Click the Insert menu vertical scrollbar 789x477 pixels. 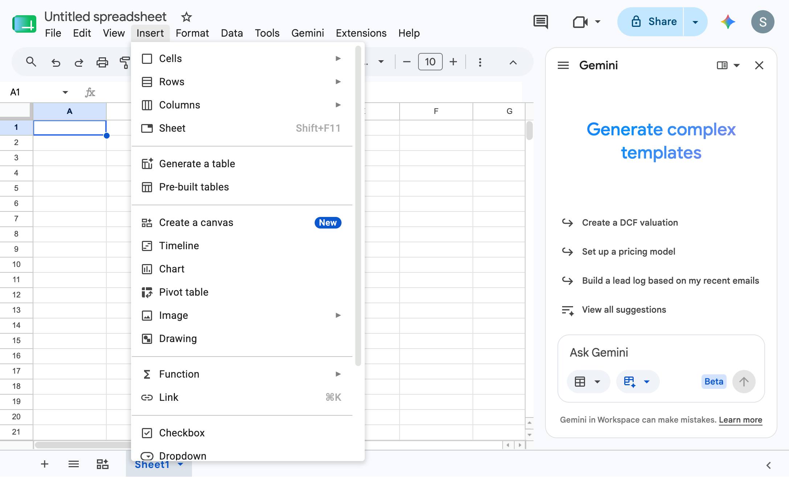pos(358,206)
